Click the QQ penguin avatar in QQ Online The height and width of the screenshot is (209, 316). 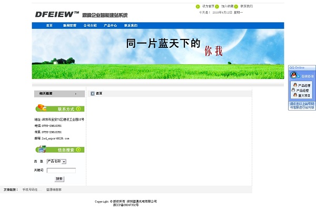[x=294, y=75]
